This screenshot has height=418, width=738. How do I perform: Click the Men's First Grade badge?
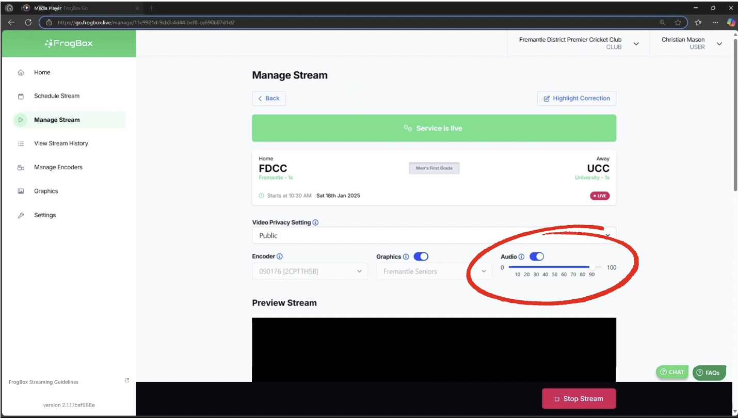[434, 168]
